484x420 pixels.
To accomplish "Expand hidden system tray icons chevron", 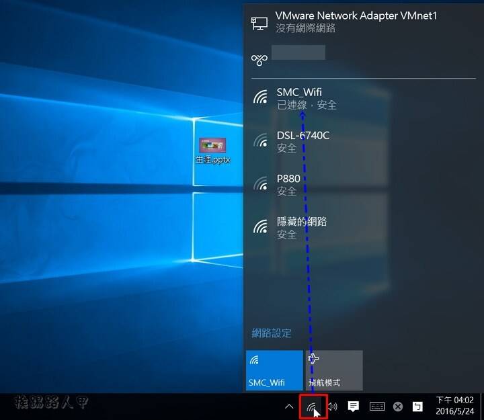I will click(289, 407).
